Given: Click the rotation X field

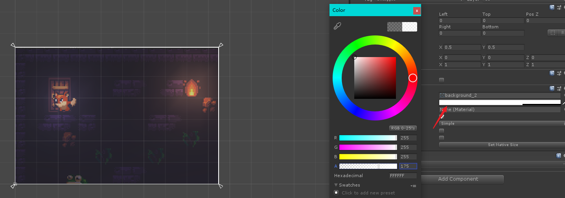Looking at the screenshot, I should click(x=462, y=57).
